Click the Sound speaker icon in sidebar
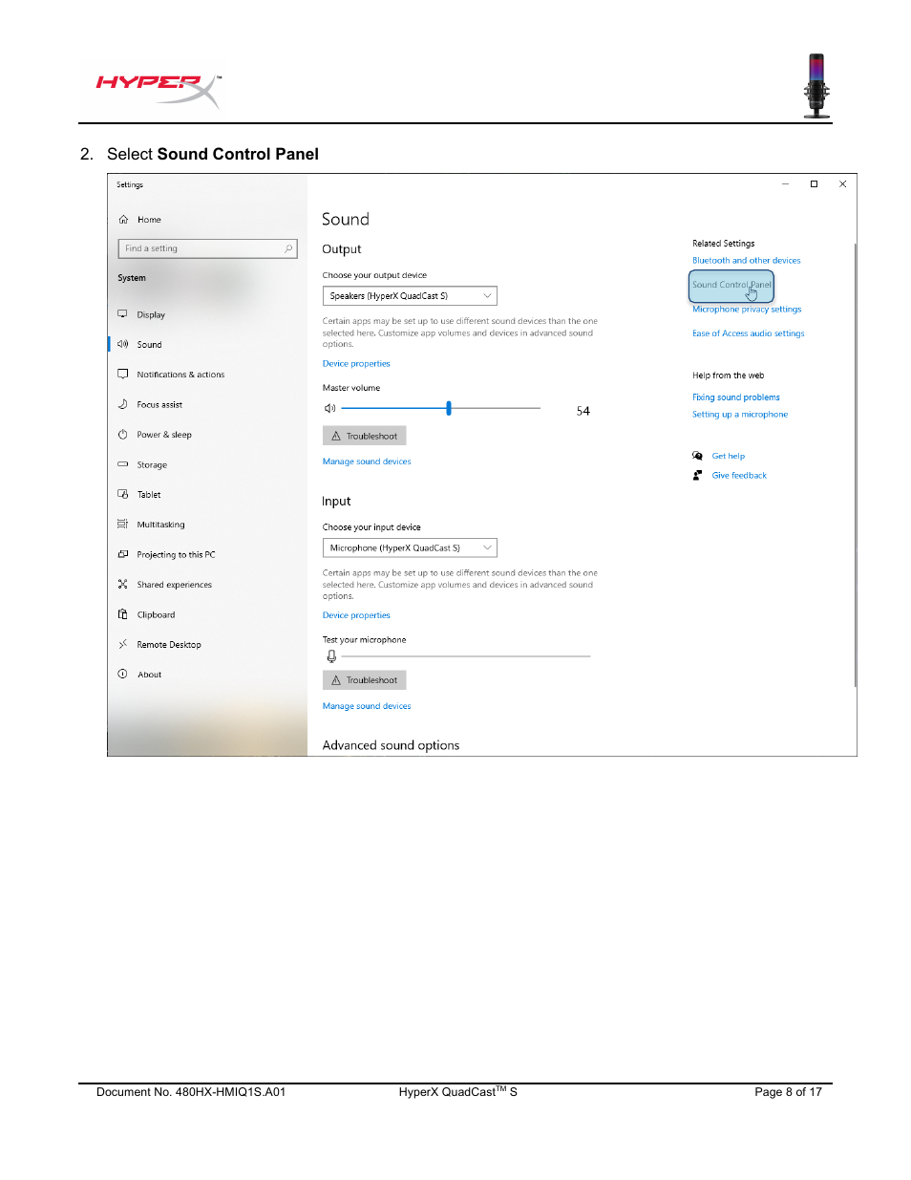The image size is (911, 1180). [x=122, y=344]
